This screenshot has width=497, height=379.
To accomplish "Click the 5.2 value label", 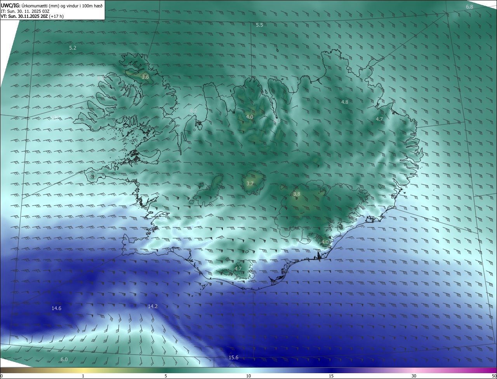I will click(73, 48).
